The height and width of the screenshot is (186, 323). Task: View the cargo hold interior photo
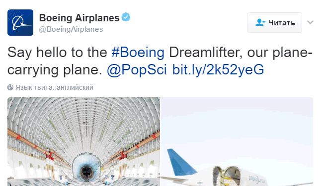[83, 141]
